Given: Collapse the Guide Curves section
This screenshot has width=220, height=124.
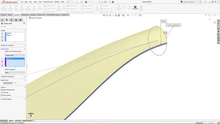Looking at the screenshot, I should 25,49.
